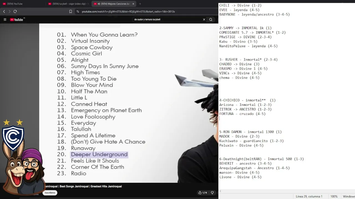This screenshot has width=355, height=199.
Task: Mute audio icon on playing tab
Action: [x=99, y=4]
